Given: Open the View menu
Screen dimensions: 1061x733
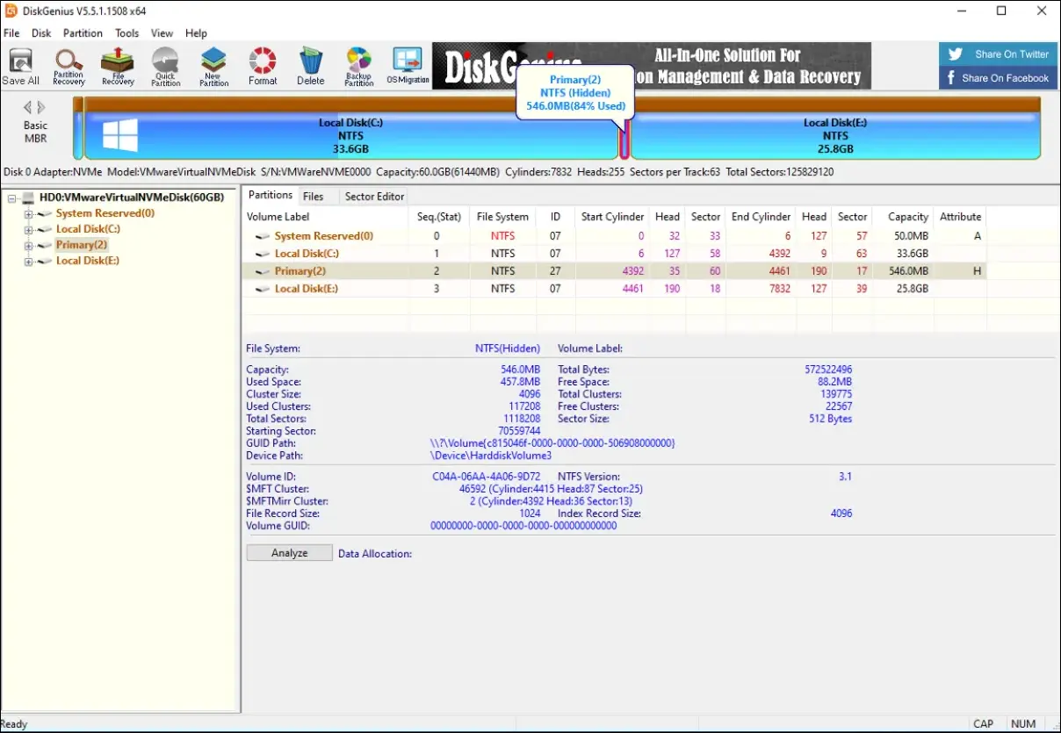Looking at the screenshot, I should [x=162, y=33].
